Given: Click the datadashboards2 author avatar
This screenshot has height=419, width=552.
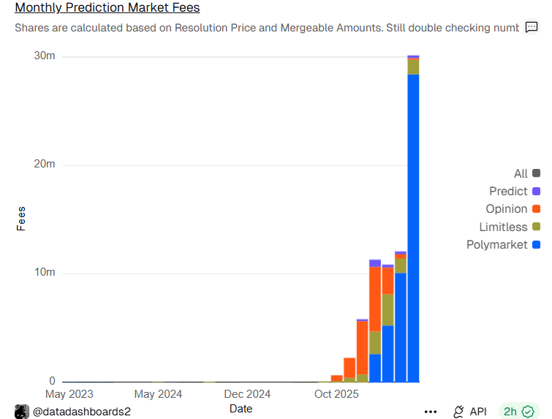Looking at the screenshot, I should pyautogui.click(x=21, y=412).
